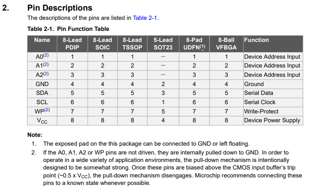Follow footnote (2) link beside A2
Viewport: 314px width, 192px height.
click(x=46, y=74)
